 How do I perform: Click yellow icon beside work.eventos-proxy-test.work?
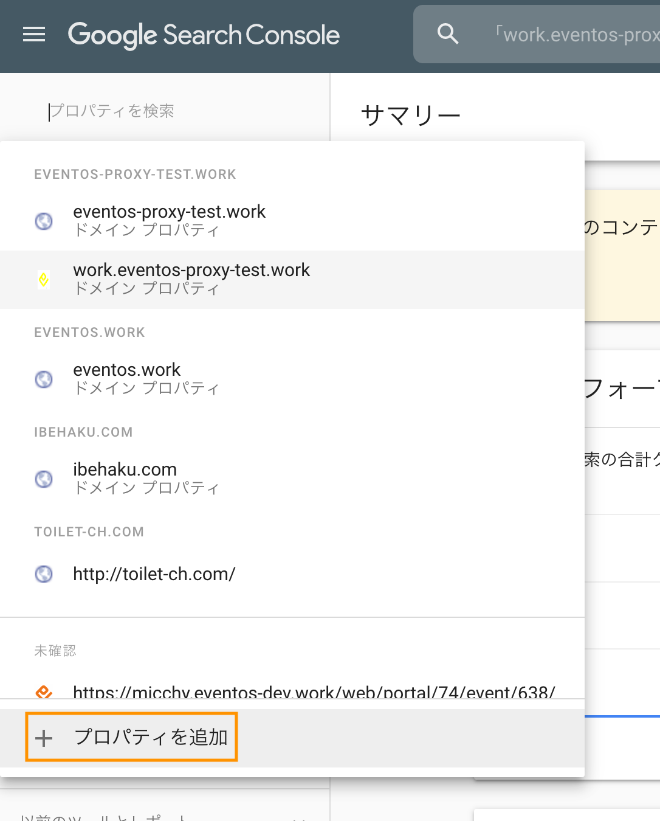tap(44, 279)
